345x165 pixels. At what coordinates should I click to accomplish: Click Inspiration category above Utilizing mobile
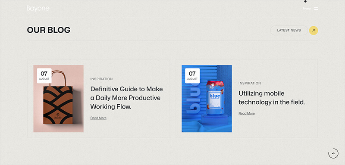click(250, 83)
